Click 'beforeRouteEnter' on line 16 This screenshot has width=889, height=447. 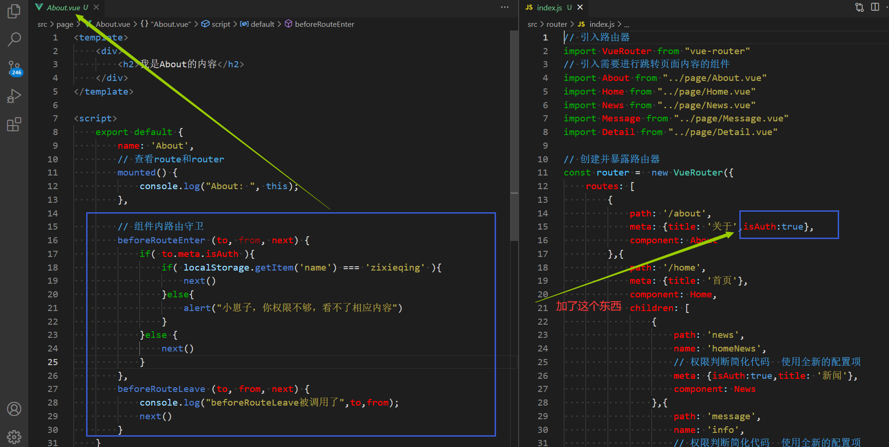tap(161, 240)
